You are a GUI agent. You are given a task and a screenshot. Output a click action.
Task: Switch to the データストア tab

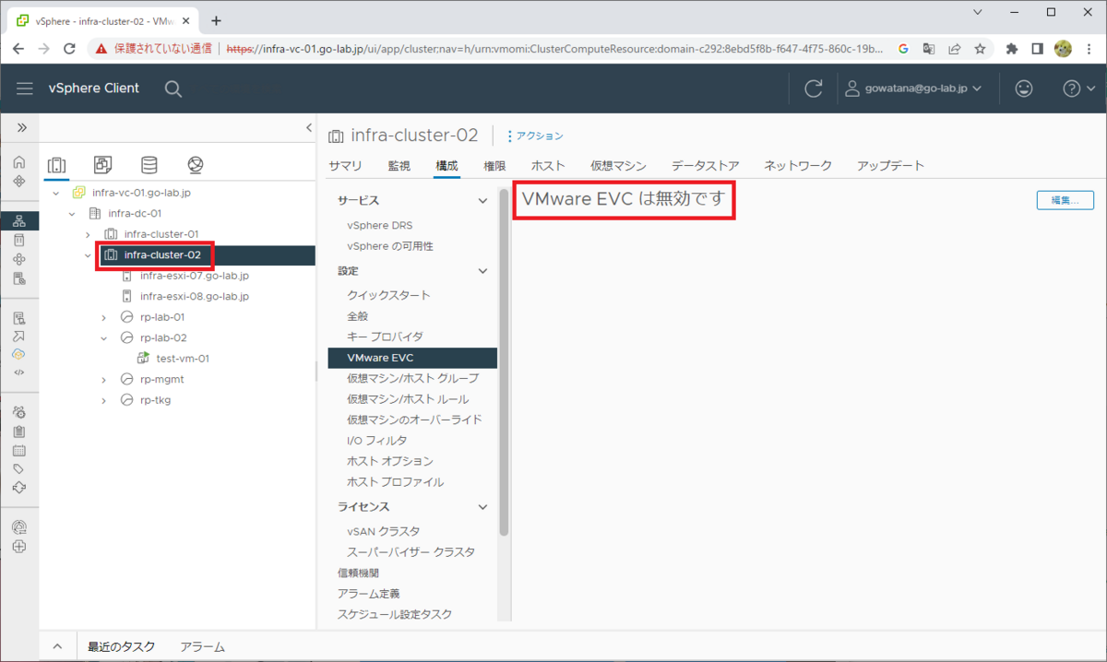705,166
